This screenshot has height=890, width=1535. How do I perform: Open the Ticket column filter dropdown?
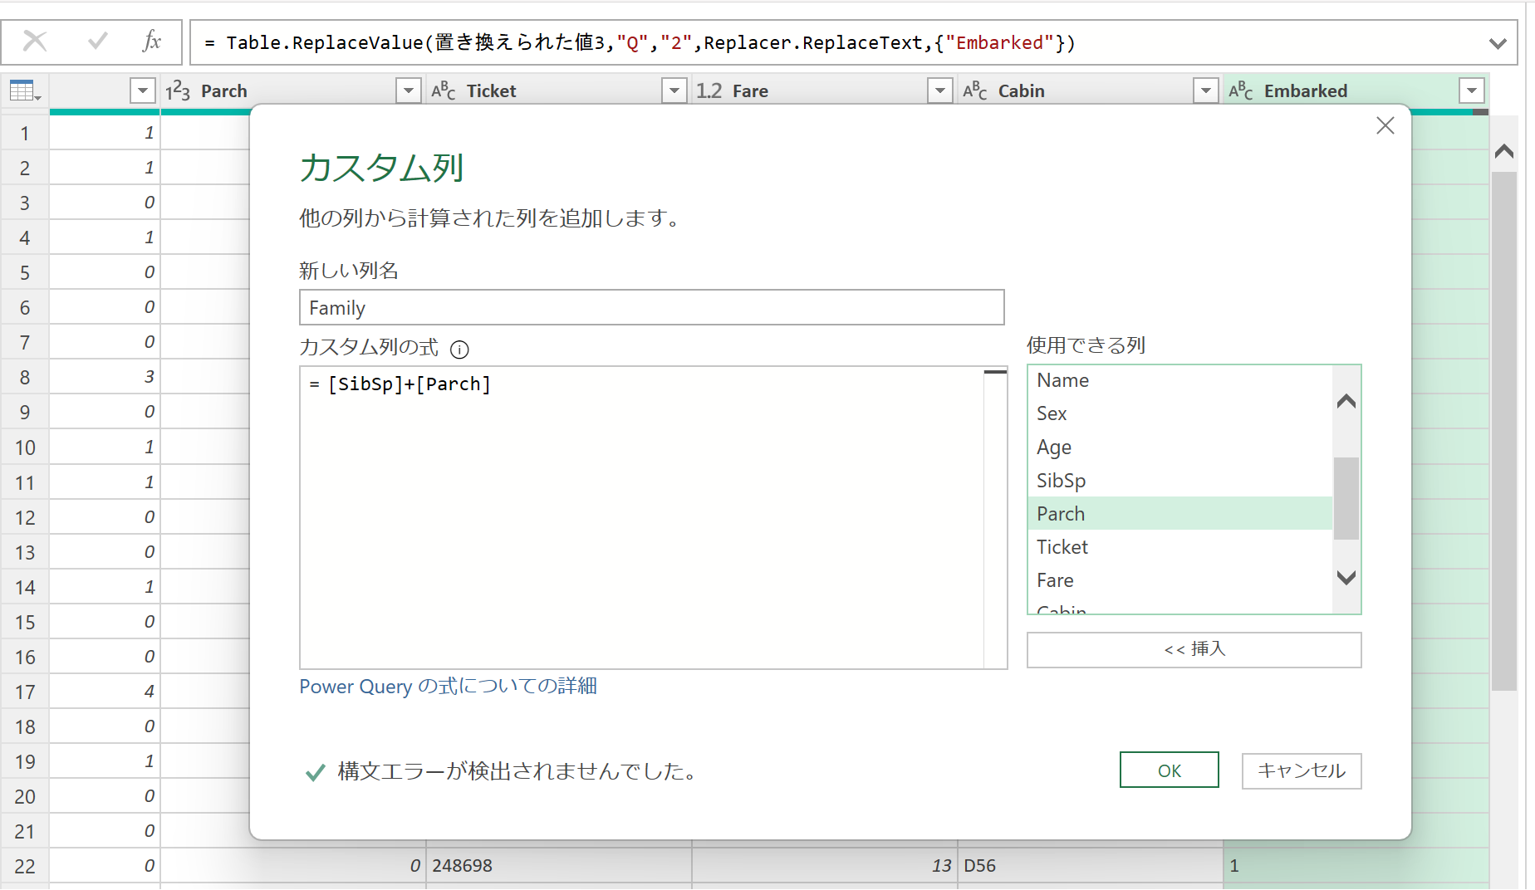pos(674,90)
